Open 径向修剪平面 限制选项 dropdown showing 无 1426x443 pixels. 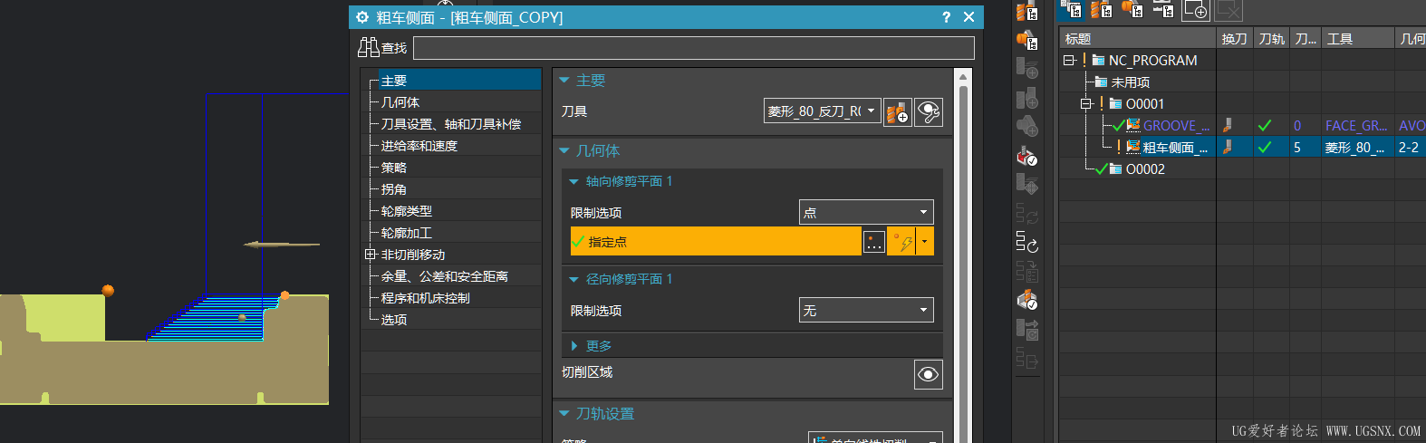866,310
